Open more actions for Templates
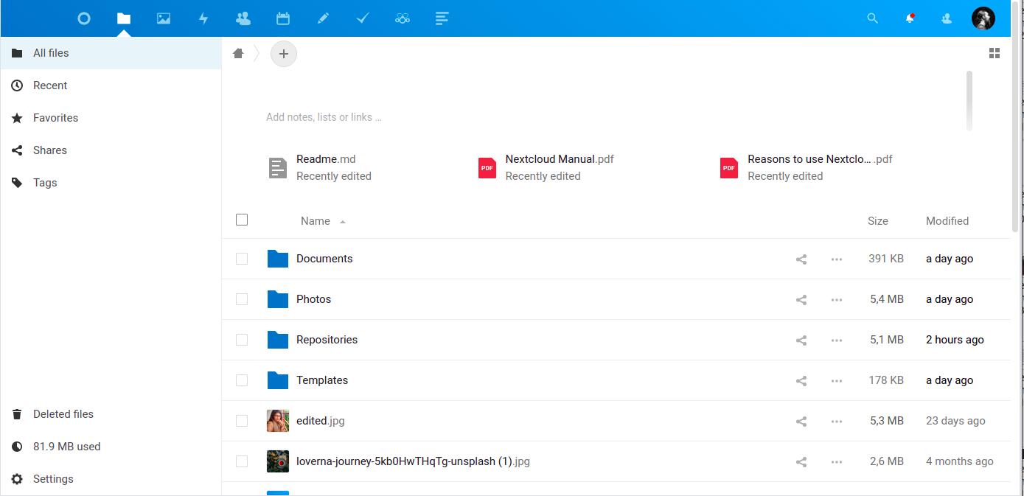This screenshot has height=496, width=1024. 837,381
